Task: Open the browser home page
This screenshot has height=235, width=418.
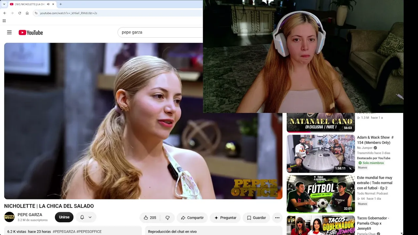Action: pyautogui.click(x=27, y=13)
